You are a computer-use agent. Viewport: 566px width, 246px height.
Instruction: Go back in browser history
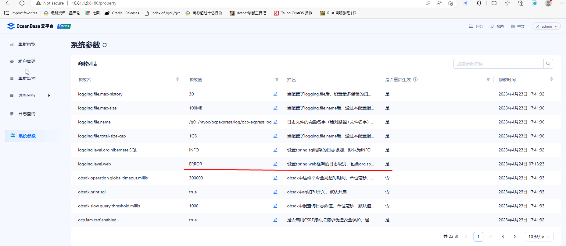9,3
